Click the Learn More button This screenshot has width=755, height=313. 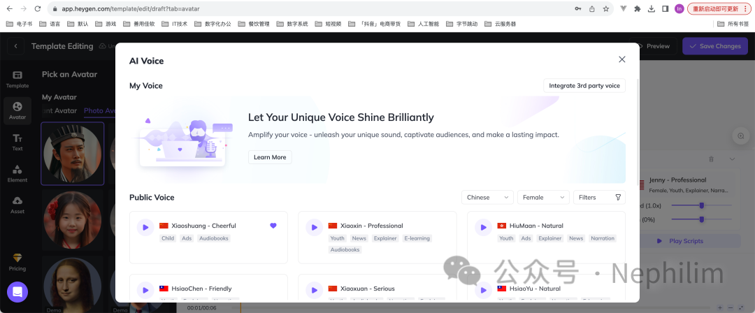(270, 157)
